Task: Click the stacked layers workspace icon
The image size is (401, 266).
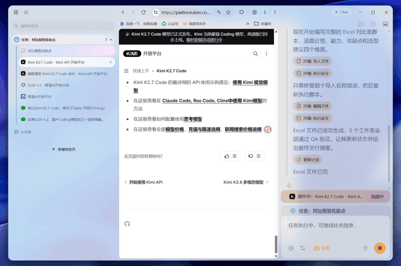Action: tap(26, 12)
